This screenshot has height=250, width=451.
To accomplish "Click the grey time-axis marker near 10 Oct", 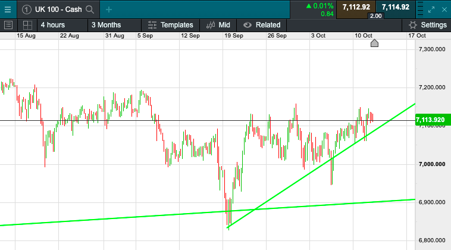I will 374,43.
